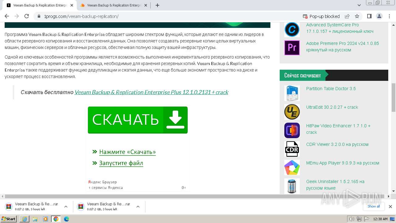Click the Chrome icon in taskbar
This screenshot has width=396, height=223.
[x=56, y=219]
